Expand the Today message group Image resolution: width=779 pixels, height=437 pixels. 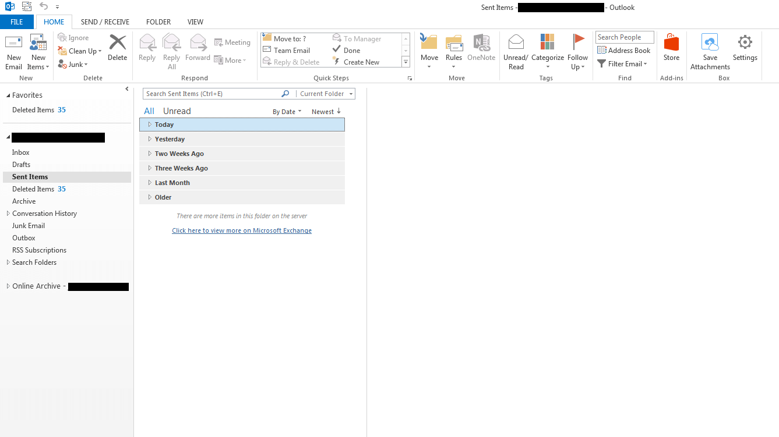point(150,124)
